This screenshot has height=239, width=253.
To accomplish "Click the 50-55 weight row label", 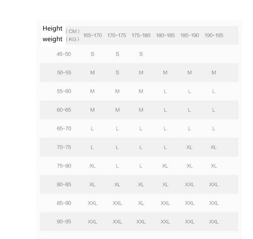I will pos(64,73).
